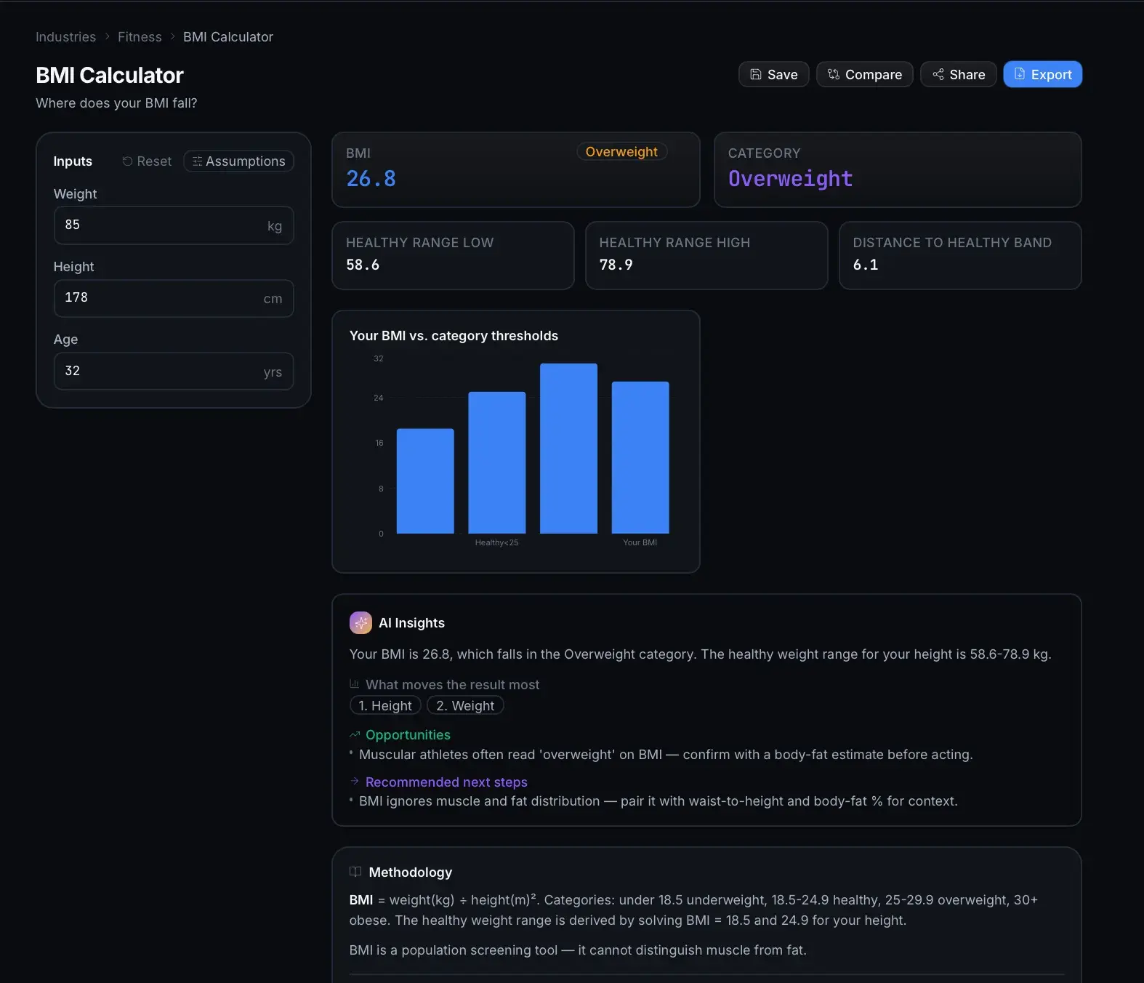1144x983 pixels.
Task: Click the 'BMI Calculator' page title
Action: 110,75
